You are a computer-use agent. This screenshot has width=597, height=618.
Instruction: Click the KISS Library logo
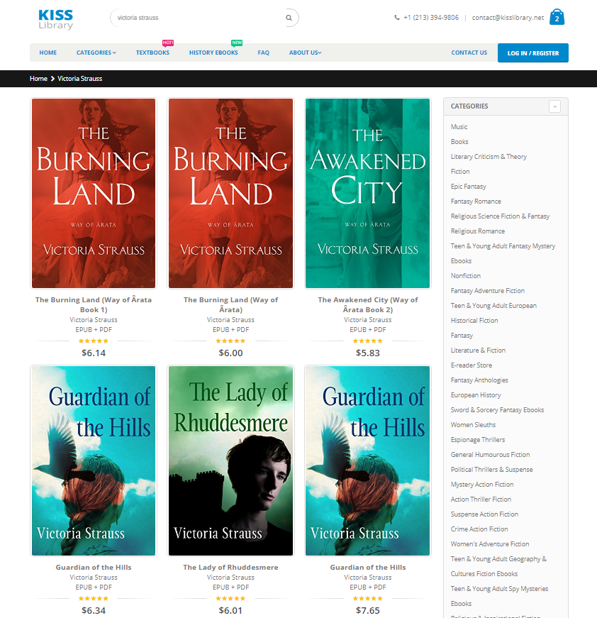pos(55,19)
